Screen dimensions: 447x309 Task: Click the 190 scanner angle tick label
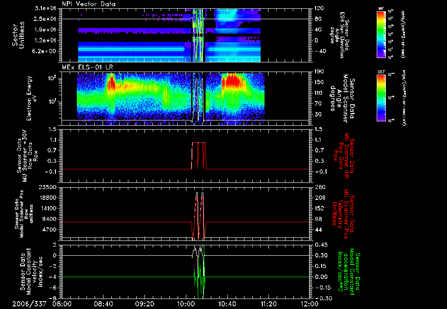tap(319, 72)
